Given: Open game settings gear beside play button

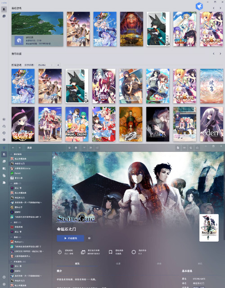Looking at the screenshot, I should [89, 238].
